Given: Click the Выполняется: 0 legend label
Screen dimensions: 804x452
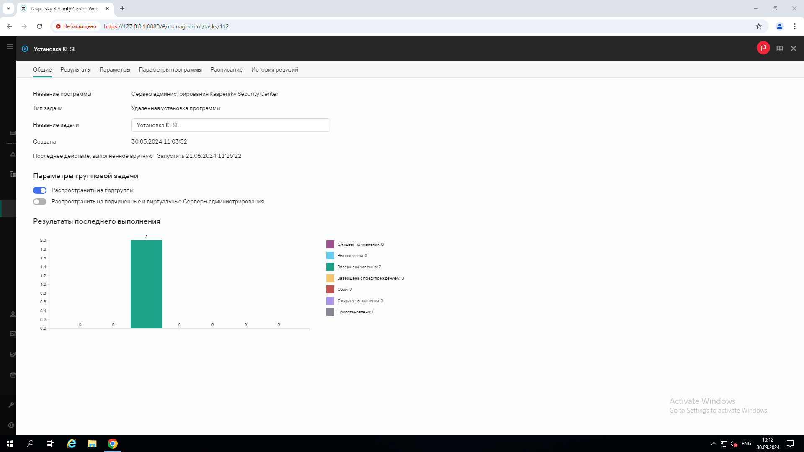Looking at the screenshot, I should click(352, 256).
